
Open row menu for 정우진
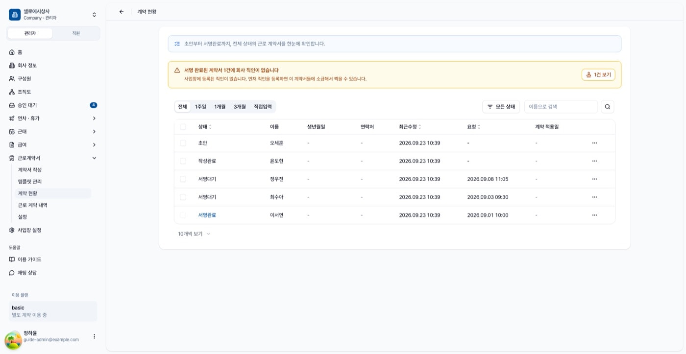(x=594, y=179)
